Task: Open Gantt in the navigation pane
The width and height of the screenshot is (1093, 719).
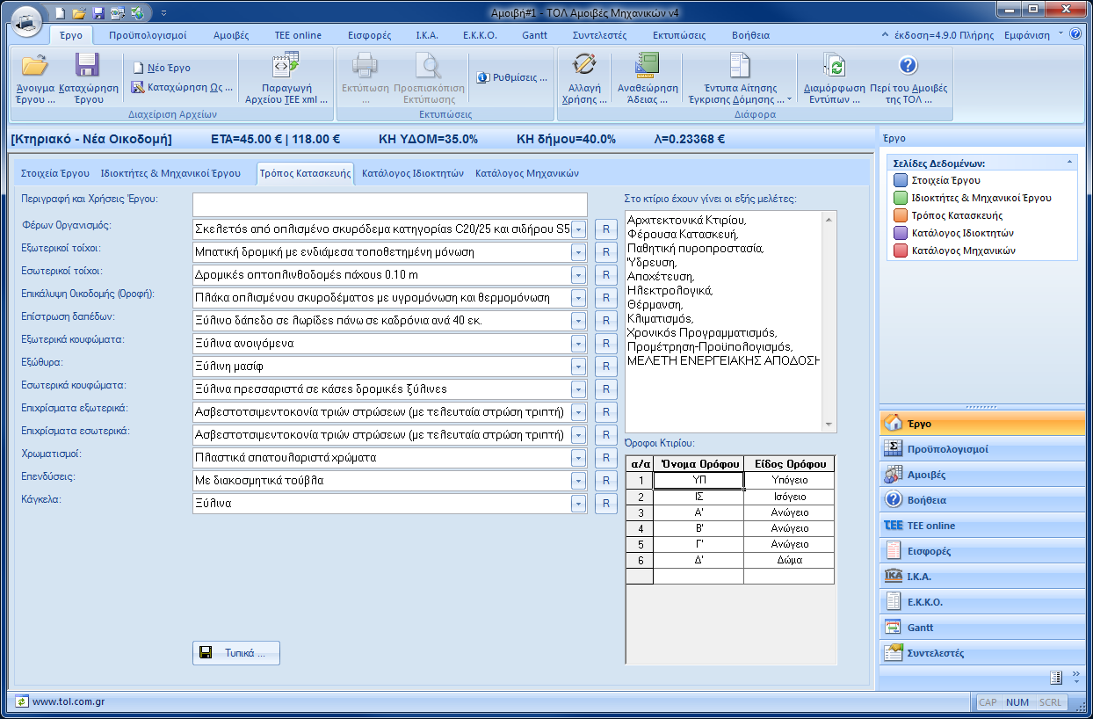Action: click(x=982, y=628)
